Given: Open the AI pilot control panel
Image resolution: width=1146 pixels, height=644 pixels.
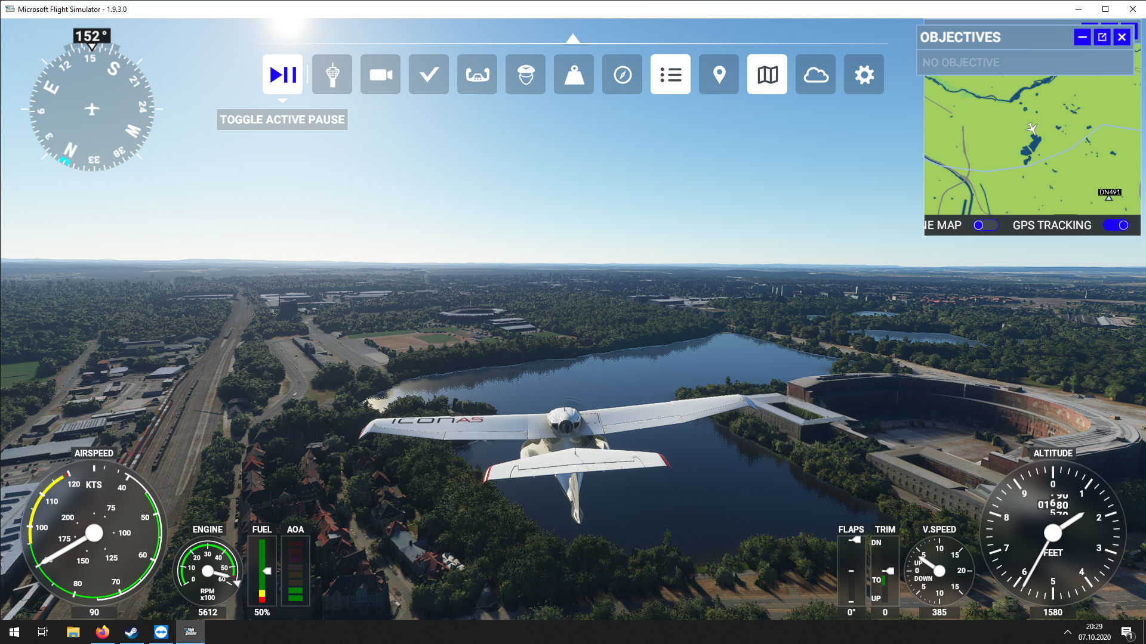Looking at the screenshot, I should tap(525, 75).
